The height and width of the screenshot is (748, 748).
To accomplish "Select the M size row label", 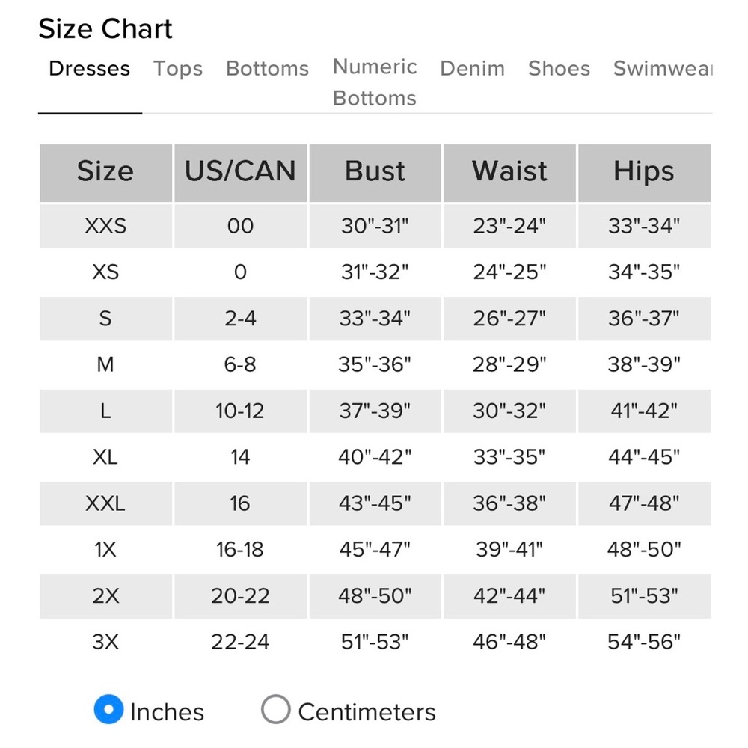I will click(105, 364).
